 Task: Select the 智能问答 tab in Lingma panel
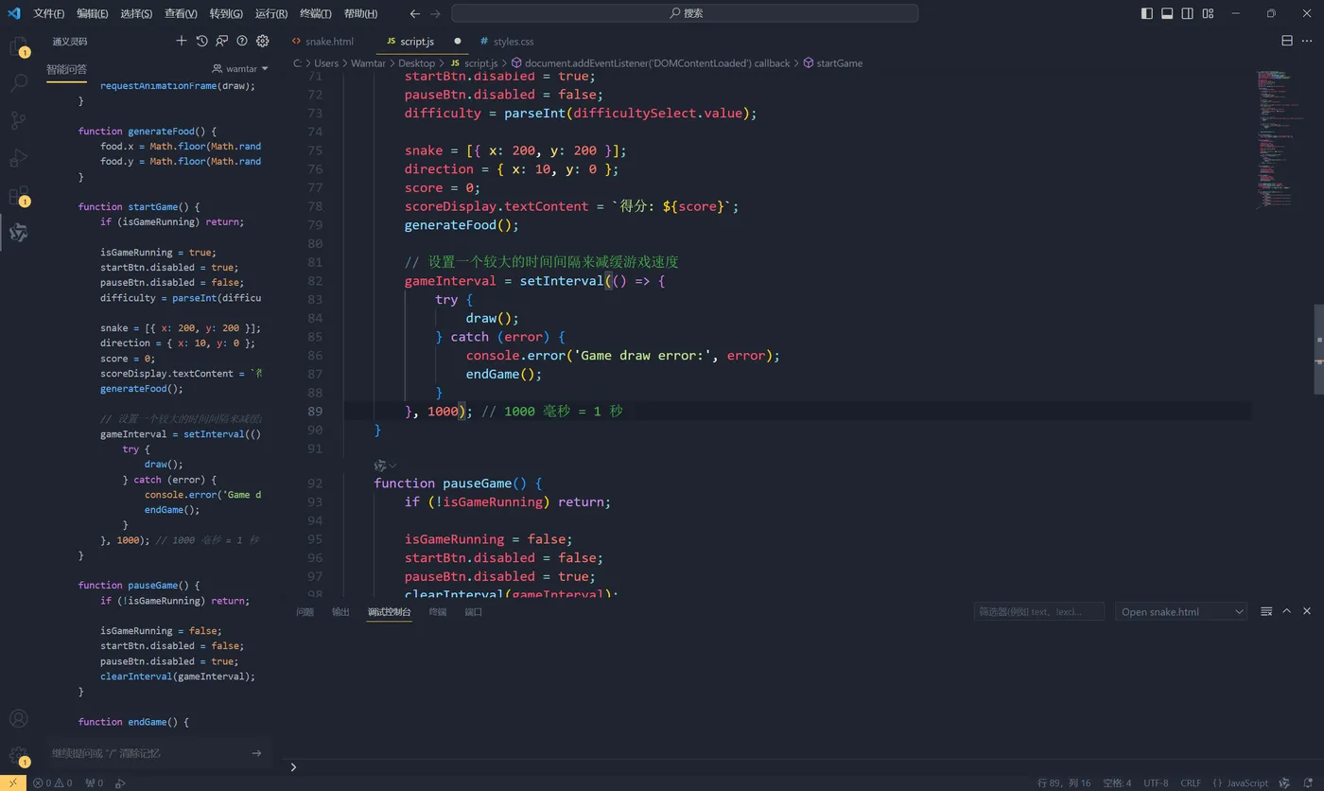(66, 68)
